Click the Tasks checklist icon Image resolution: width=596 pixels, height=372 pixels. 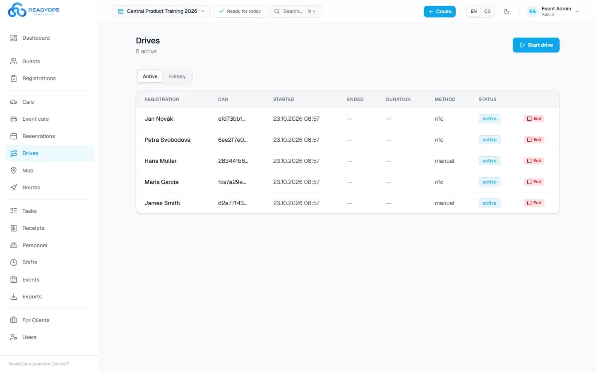click(x=14, y=211)
